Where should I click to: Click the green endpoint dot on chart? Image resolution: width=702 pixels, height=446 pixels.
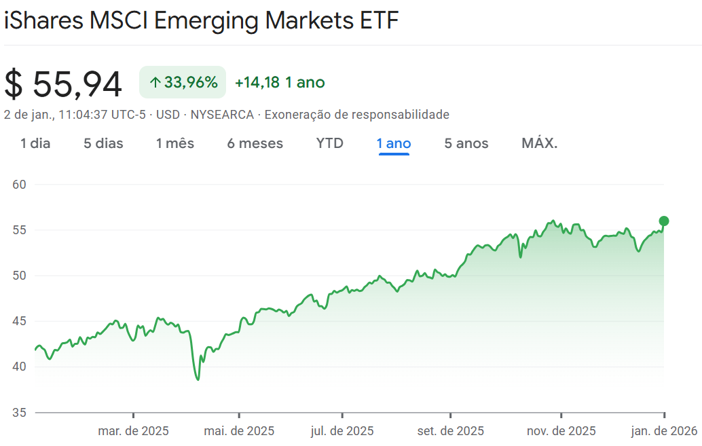click(x=664, y=221)
